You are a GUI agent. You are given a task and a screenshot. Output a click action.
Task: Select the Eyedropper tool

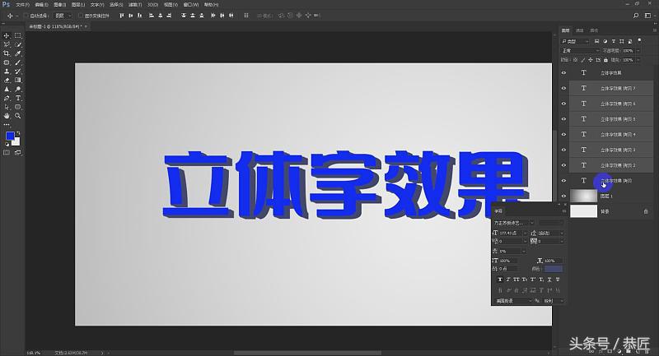pyautogui.click(x=18, y=53)
